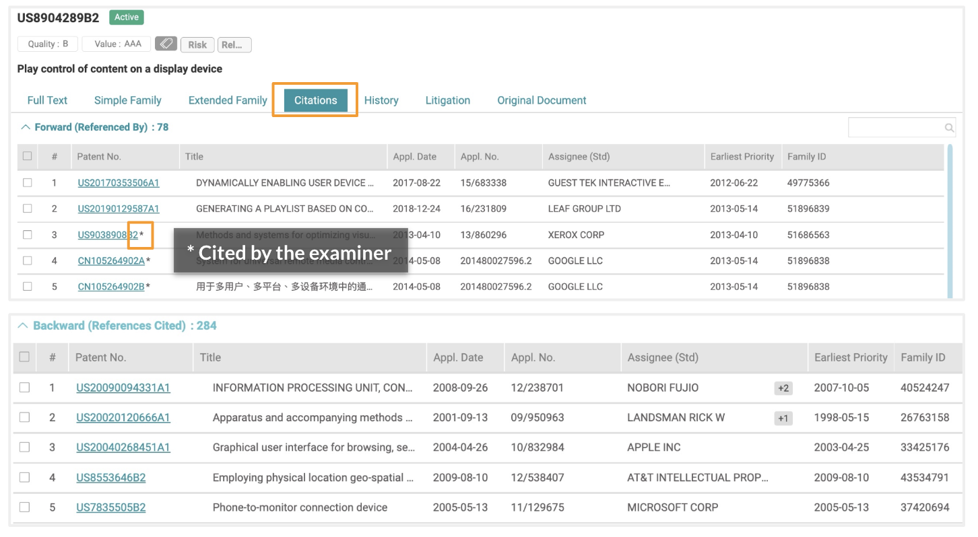Open the Full Text tab
Viewport: 978px width, 537px height.
coord(47,100)
